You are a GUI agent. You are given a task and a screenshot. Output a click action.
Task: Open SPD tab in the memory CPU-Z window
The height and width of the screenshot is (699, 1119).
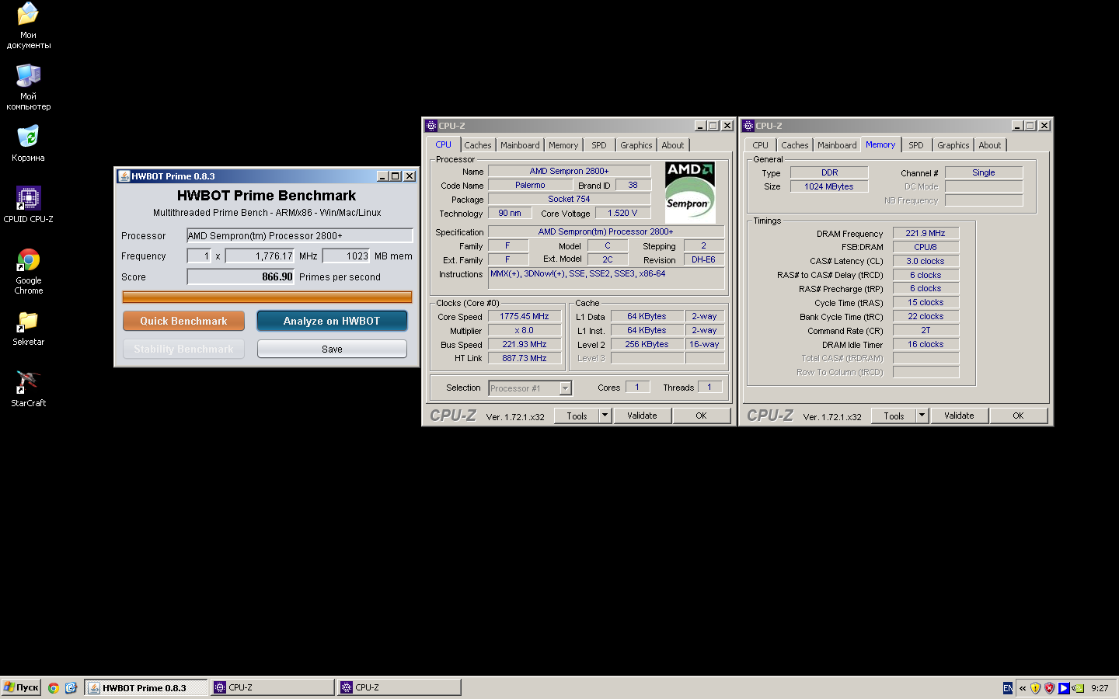[x=916, y=145]
